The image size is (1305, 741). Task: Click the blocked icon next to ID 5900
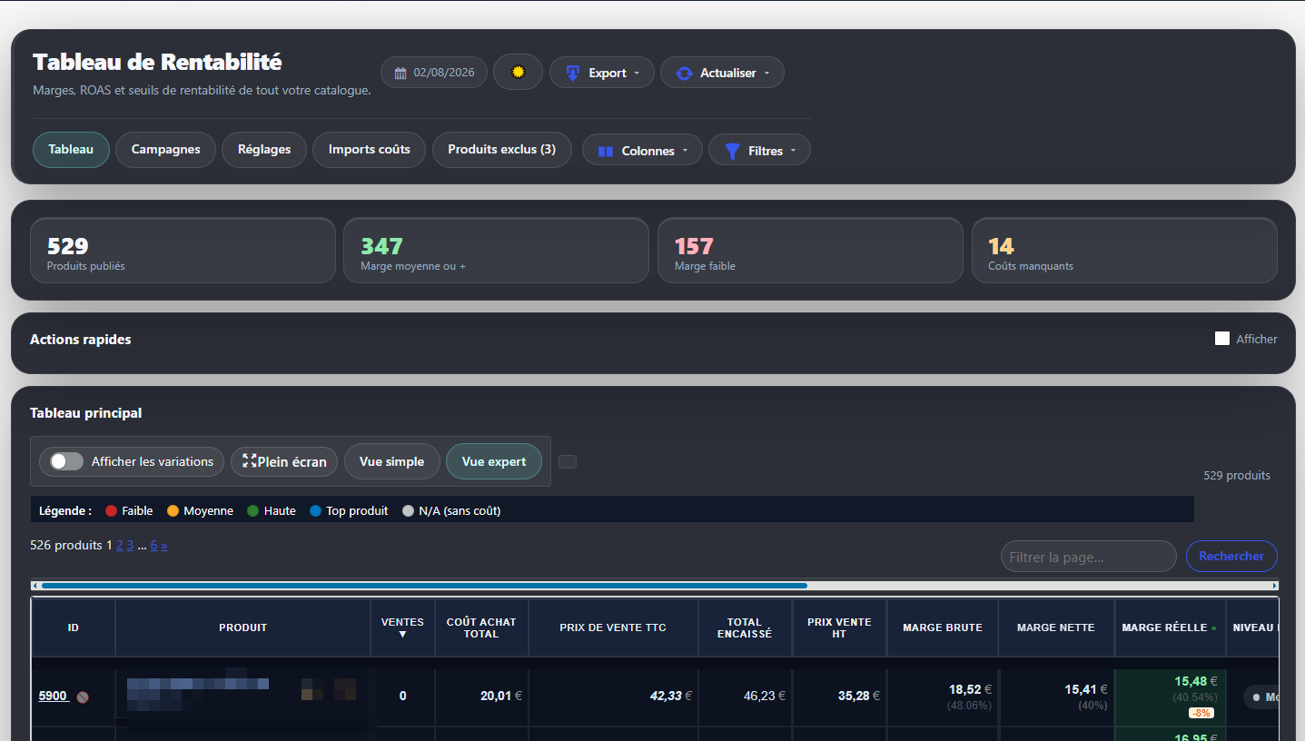(x=83, y=697)
